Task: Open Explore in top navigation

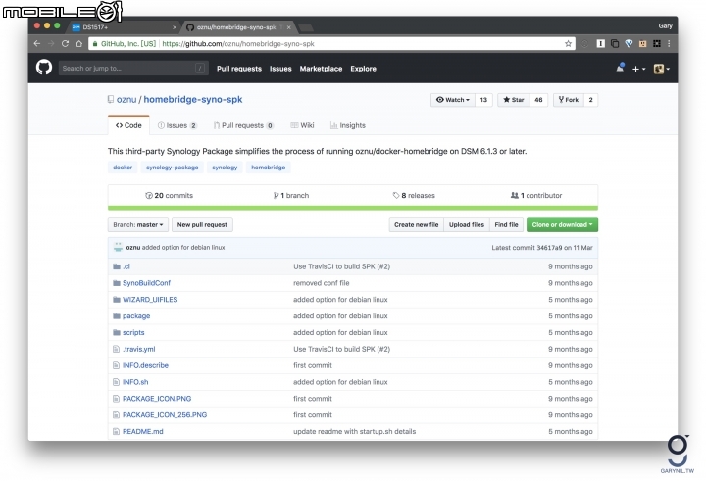Action: pyautogui.click(x=364, y=69)
